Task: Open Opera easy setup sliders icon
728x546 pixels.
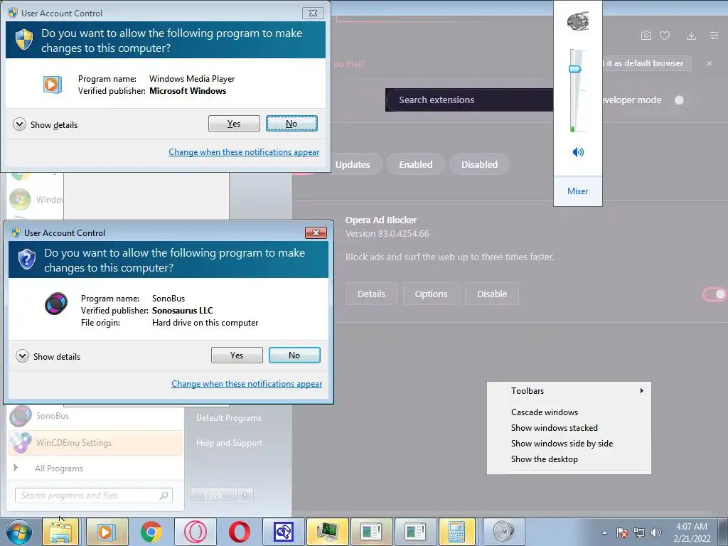Action: pos(714,36)
